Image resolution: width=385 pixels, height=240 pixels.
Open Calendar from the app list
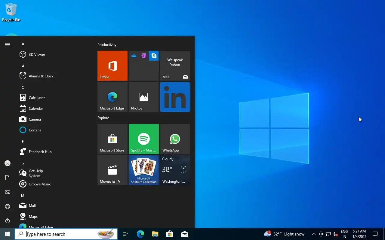click(54, 109)
